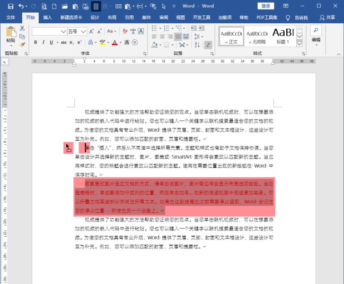Toggle Justify alignment button

click(x=178, y=37)
